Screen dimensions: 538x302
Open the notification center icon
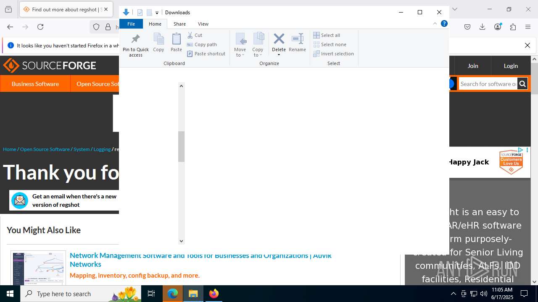(x=524, y=294)
